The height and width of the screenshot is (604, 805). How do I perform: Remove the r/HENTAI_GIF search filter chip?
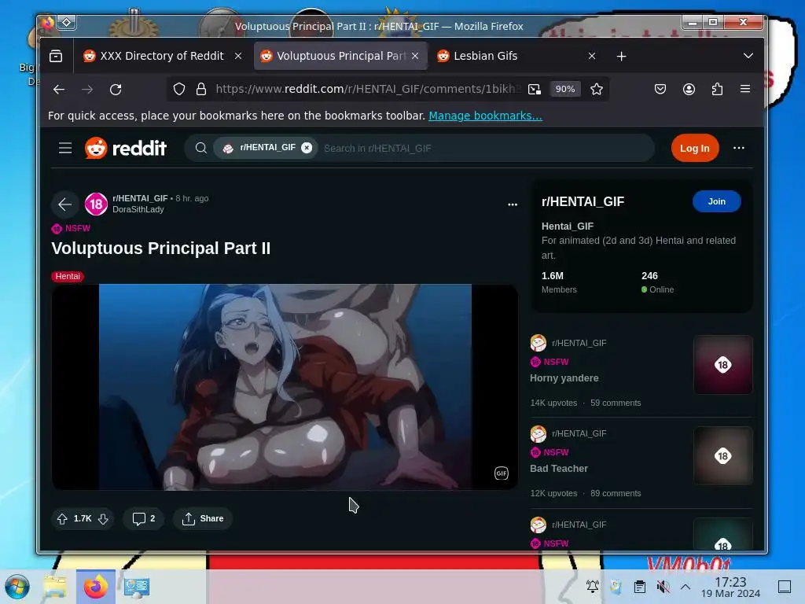click(307, 148)
